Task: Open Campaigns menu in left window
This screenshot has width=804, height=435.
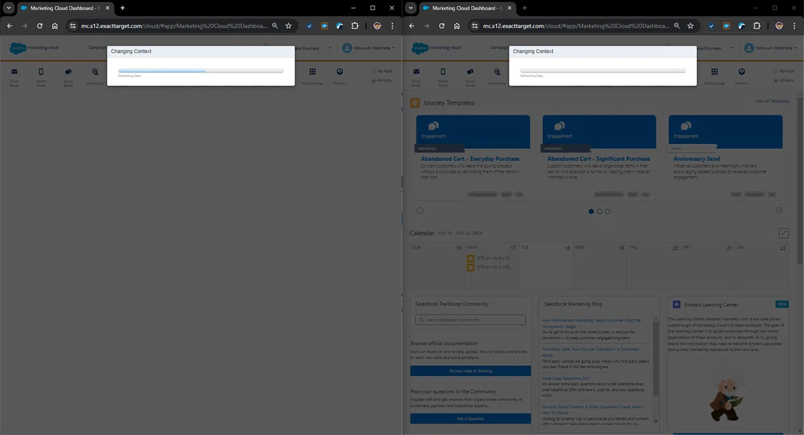Action: tap(97, 48)
